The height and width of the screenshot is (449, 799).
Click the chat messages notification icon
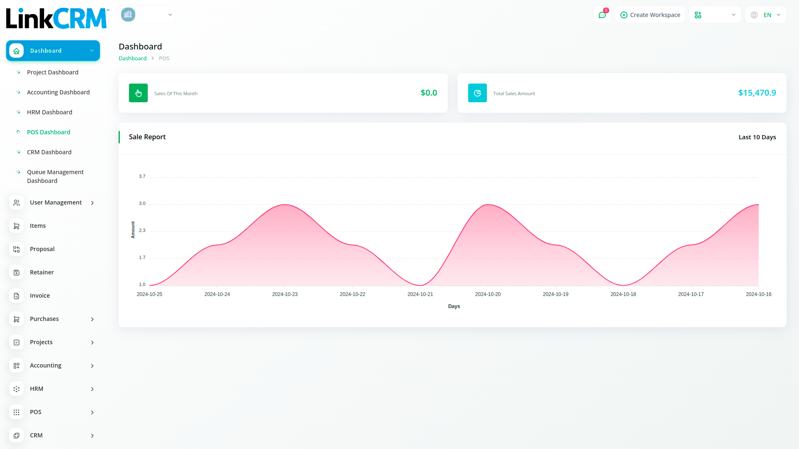pos(602,15)
